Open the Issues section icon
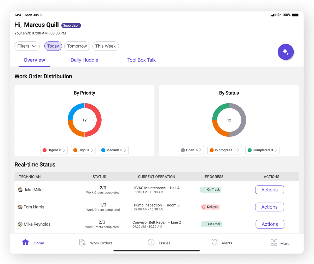314x264 pixels. [151, 242]
